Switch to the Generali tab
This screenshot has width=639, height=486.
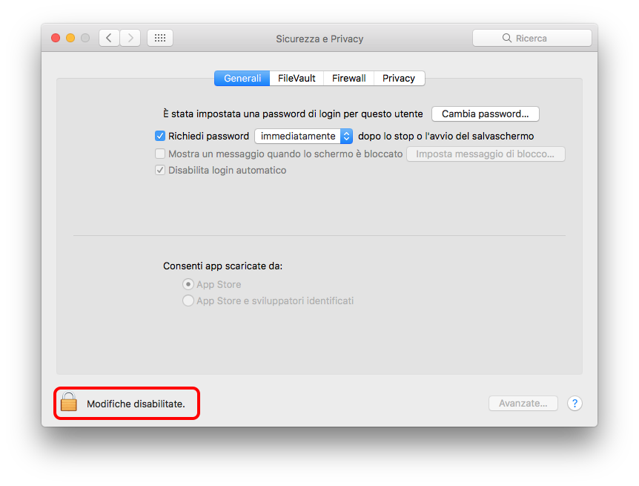point(242,79)
